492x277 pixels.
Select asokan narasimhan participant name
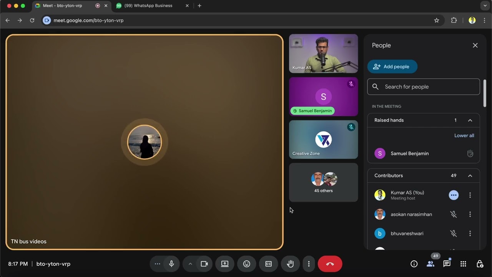click(411, 214)
